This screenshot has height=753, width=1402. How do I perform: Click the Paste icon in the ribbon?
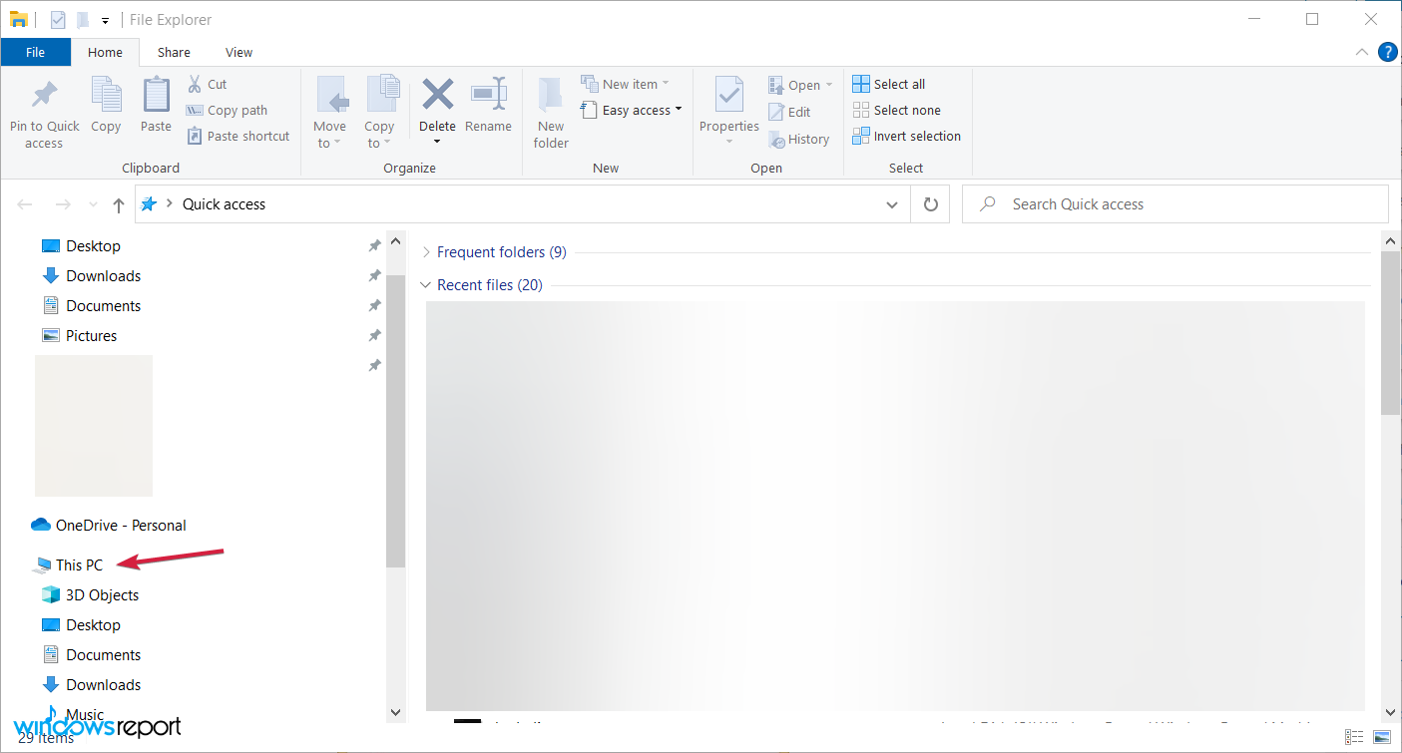156,97
